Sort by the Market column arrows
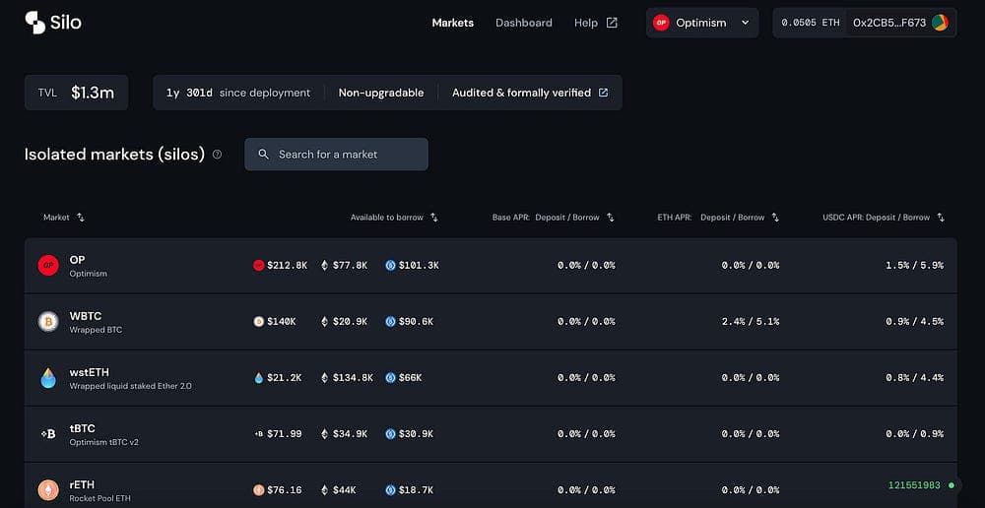Image resolution: width=985 pixels, height=508 pixels. tap(81, 218)
